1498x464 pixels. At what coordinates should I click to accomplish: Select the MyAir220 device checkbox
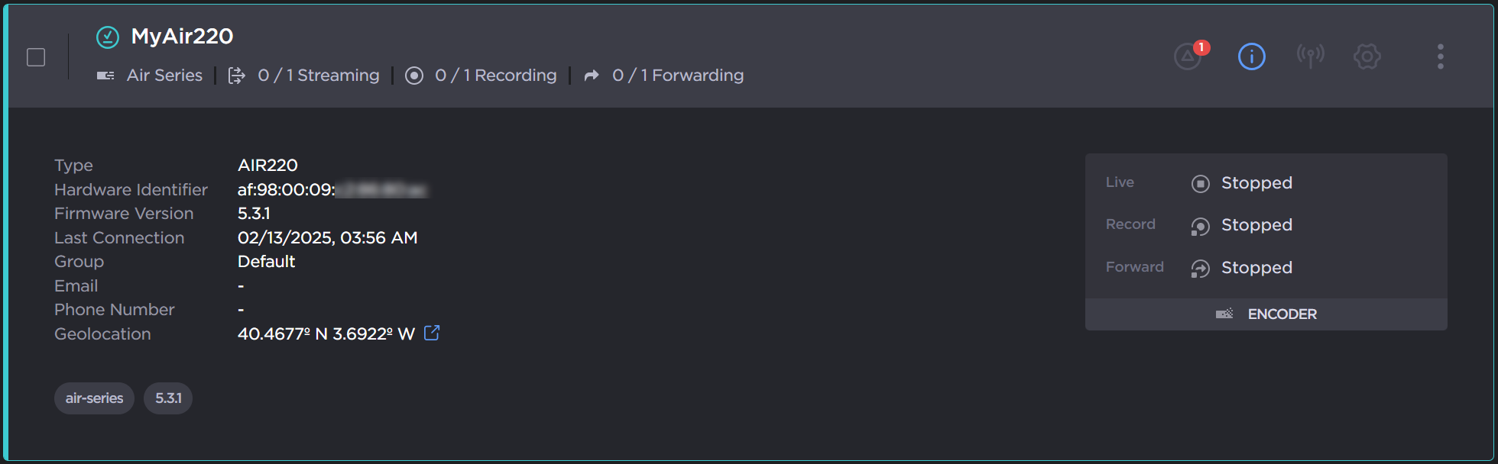click(x=36, y=57)
